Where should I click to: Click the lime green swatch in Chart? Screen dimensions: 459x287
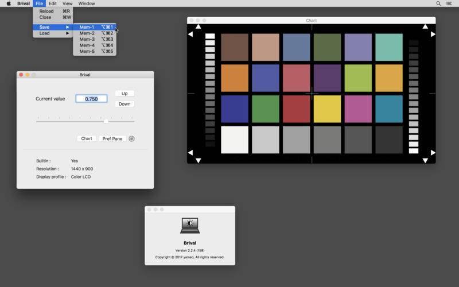[358, 78]
